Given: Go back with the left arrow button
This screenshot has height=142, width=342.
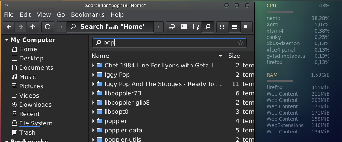Looking at the screenshot, I should [9, 27].
